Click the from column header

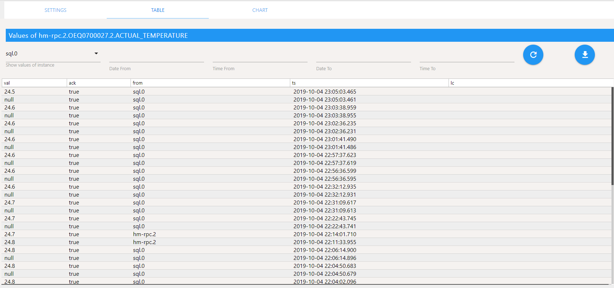pyautogui.click(x=211, y=83)
